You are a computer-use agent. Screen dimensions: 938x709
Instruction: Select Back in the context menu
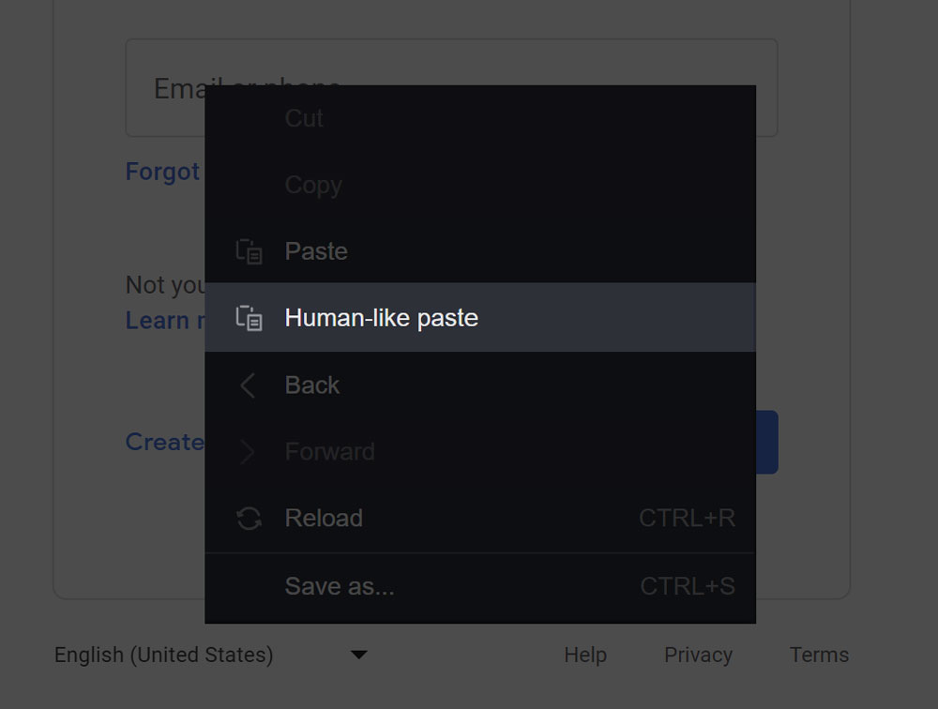479,385
